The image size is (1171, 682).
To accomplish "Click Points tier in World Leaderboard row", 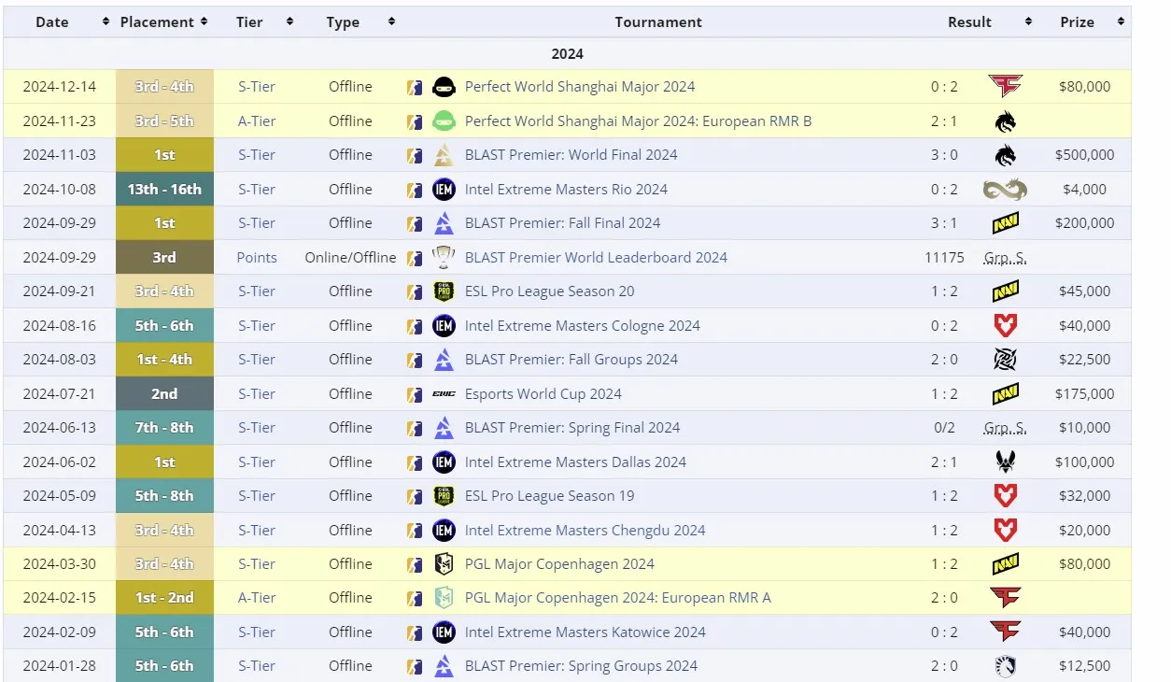I will pyautogui.click(x=256, y=257).
